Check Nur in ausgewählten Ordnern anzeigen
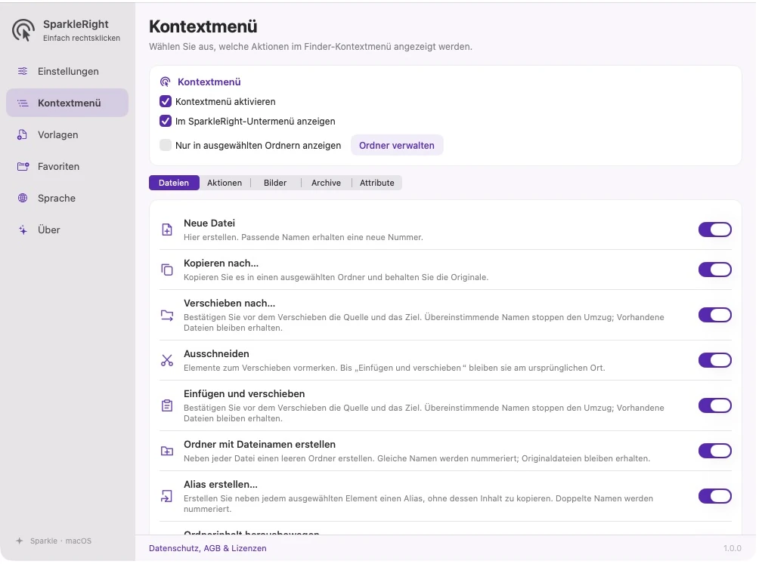 click(166, 145)
